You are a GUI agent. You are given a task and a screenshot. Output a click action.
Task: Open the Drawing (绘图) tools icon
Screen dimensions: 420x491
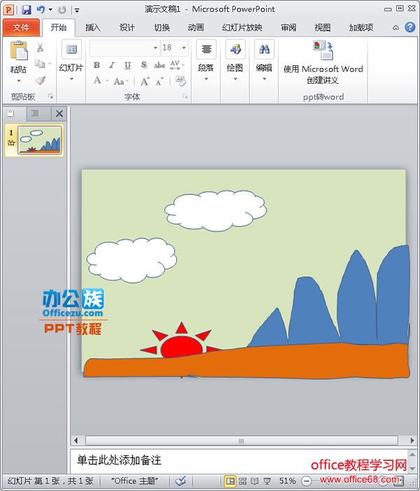[x=234, y=50]
